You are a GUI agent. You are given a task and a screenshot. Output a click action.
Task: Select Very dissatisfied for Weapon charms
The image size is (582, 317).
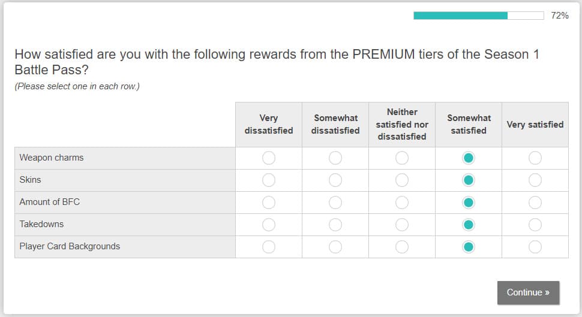269,158
